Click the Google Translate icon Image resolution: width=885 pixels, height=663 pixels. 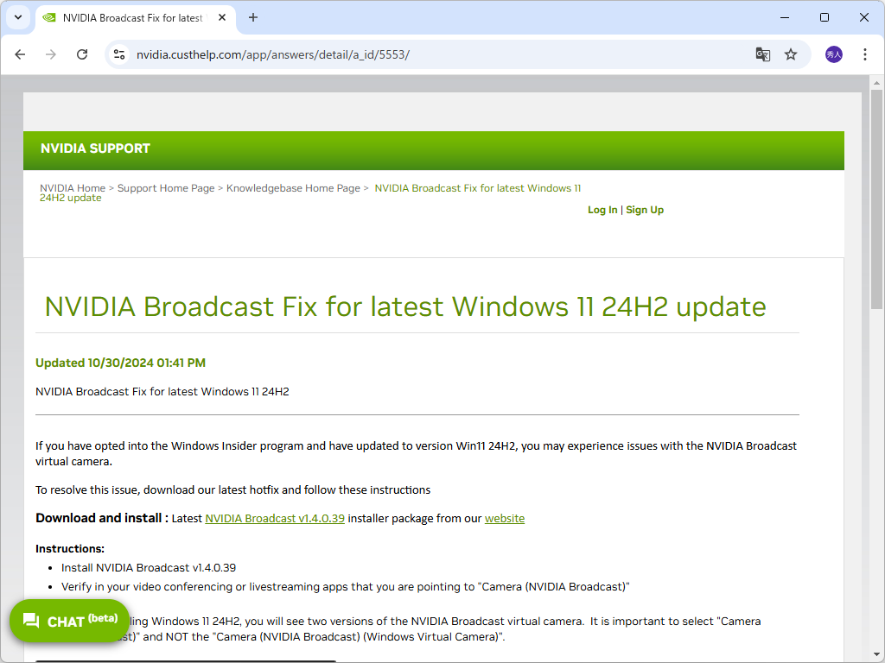click(762, 54)
